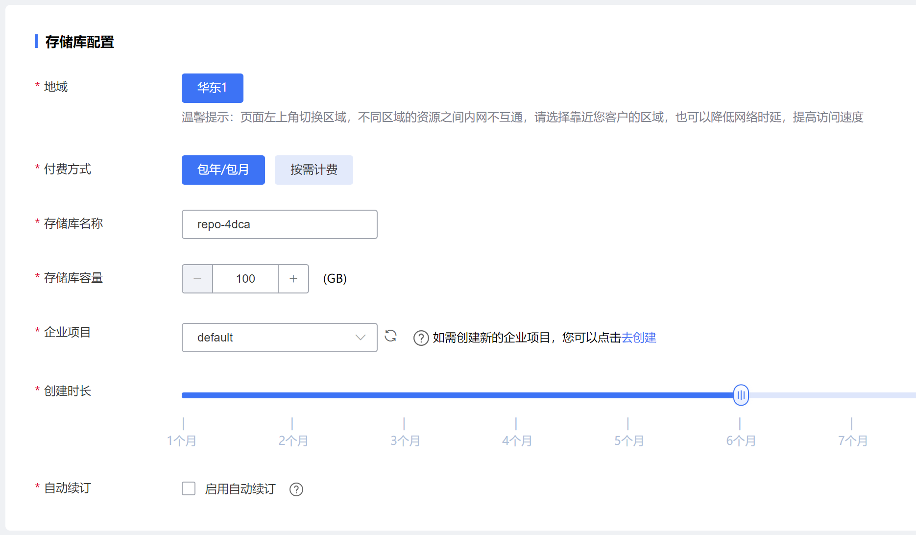The height and width of the screenshot is (535, 916).
Task: Decrease storage capacity with minus button
Action: click(197, 279)
